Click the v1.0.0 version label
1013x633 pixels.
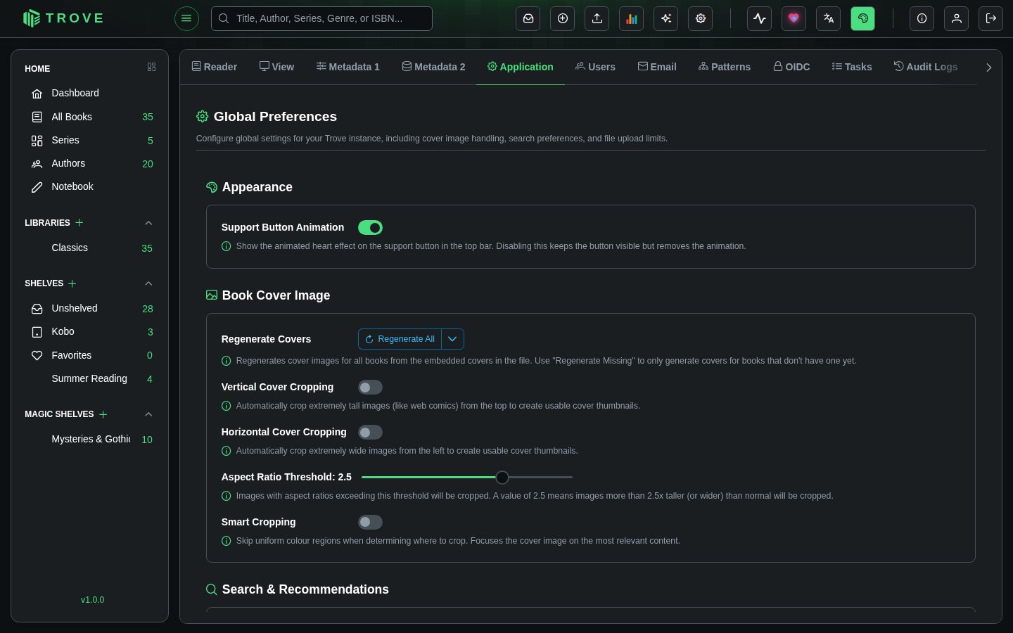pyautogui.click(x=92, y=600)
